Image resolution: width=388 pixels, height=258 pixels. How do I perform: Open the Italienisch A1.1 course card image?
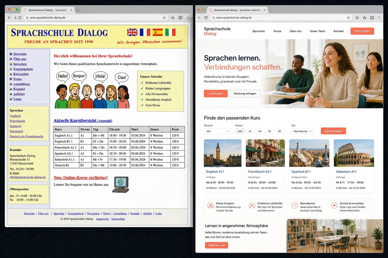coord(354,153)
